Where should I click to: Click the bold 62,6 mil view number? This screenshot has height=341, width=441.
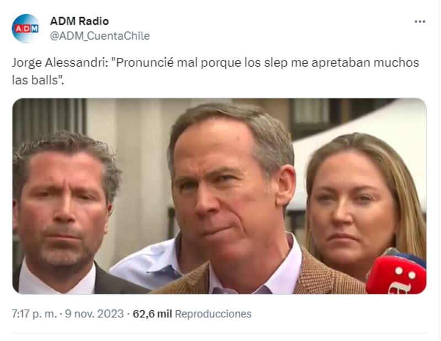tap(152, 314)
